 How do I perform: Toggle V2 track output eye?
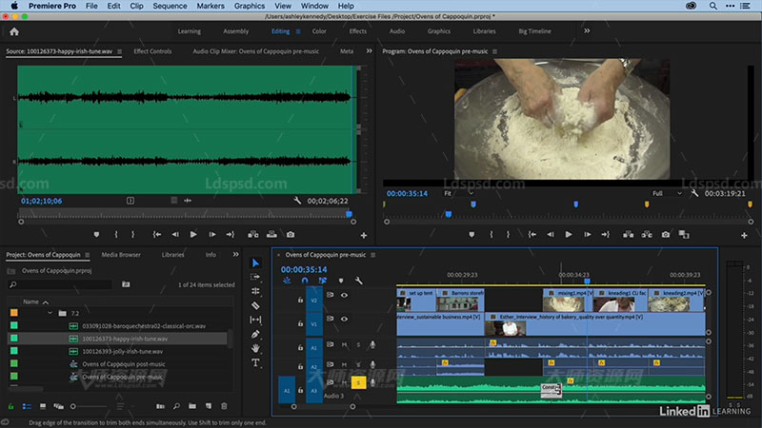click(344, 295)
